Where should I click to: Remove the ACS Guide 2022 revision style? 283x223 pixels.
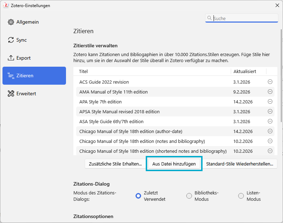270,82
